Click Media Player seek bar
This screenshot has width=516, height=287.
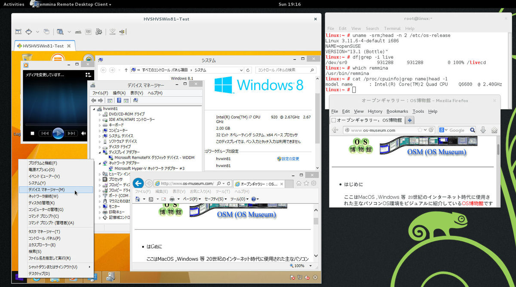[x=57, y=125]
